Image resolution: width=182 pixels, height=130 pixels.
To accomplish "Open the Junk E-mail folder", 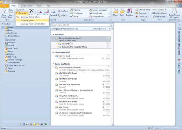I will click(13, 48).
